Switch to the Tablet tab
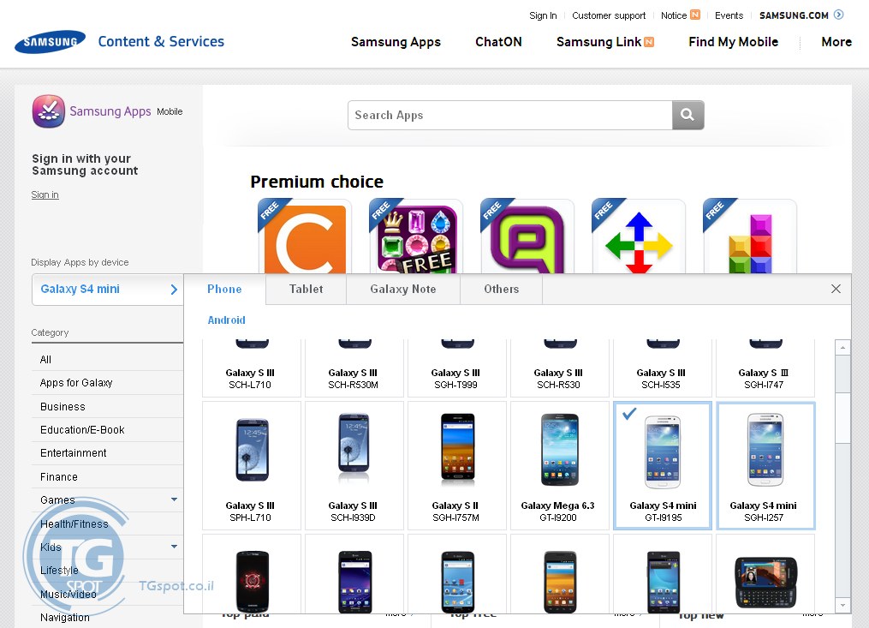 click(x=306, y=289)
